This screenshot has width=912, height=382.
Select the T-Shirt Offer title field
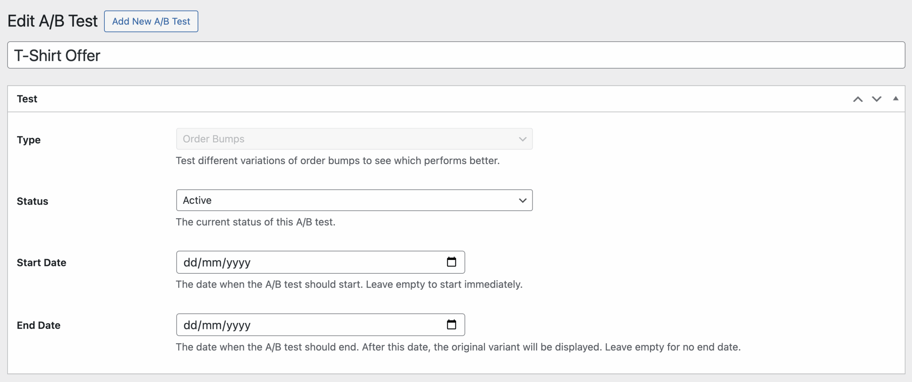pyautogui.click(x=456, y=55)
